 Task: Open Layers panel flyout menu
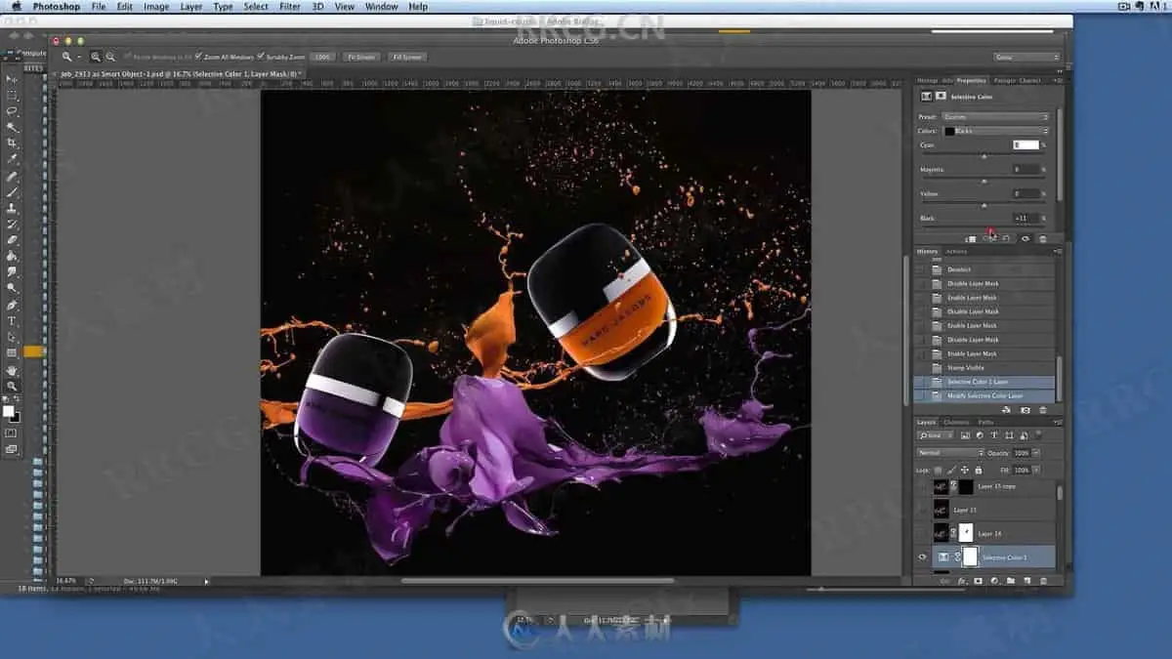pos(1058,422)
